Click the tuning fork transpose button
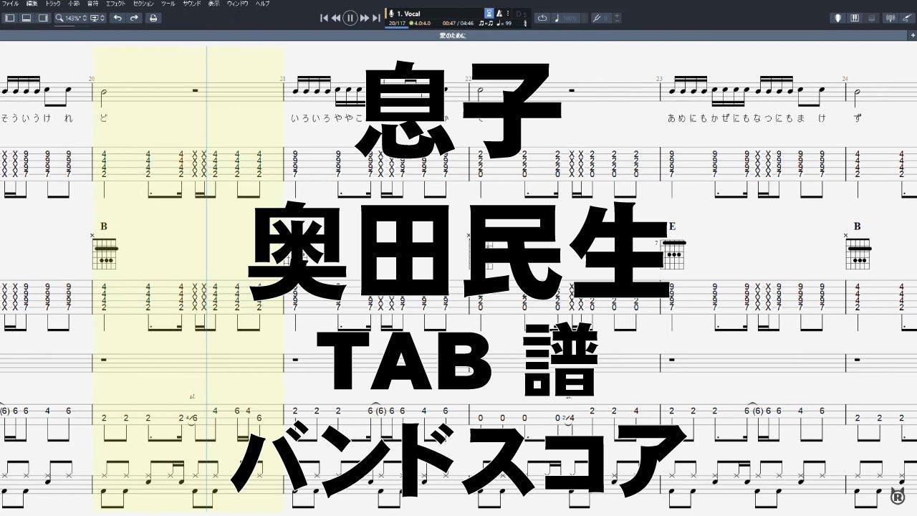This screenshot has width=917, height=516. coord(596,18)
